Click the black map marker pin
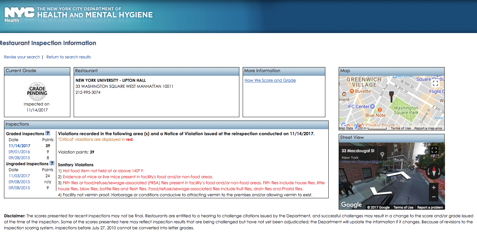Screen dimensions: 477x232 391,96
